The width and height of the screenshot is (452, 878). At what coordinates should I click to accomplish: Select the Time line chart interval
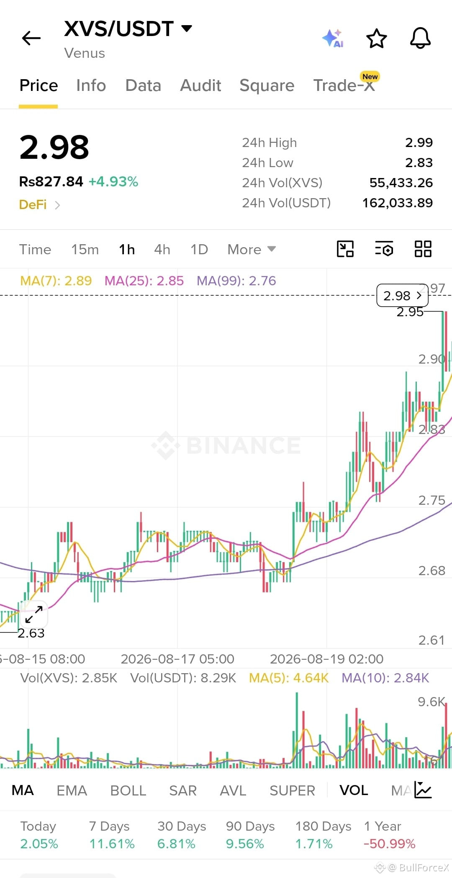click(x=35, y=249)
